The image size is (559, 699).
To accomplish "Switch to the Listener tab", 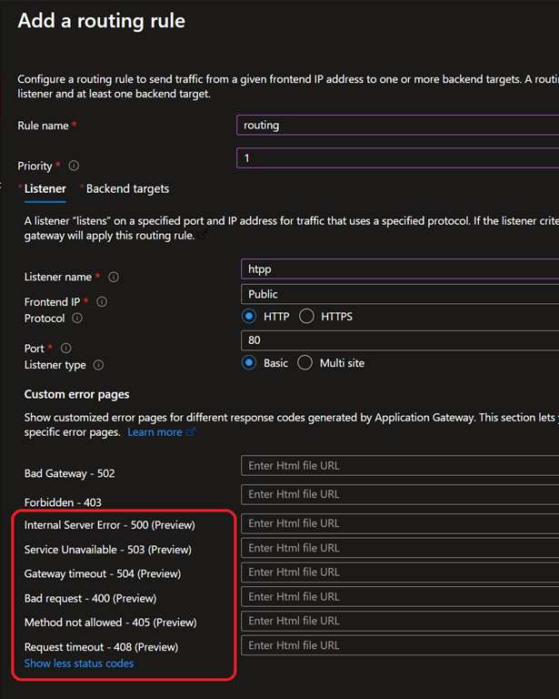I will point(45,189).
